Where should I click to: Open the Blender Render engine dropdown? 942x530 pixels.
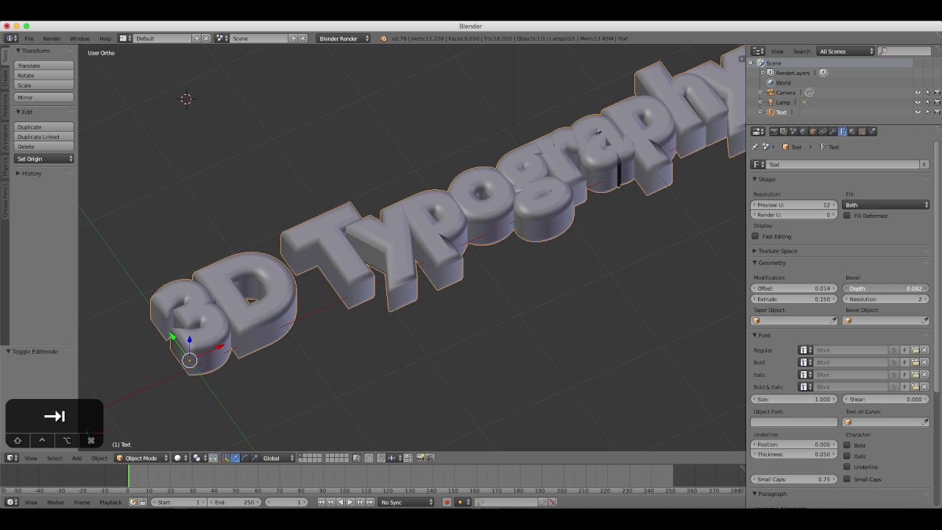[x=343, y=38]
